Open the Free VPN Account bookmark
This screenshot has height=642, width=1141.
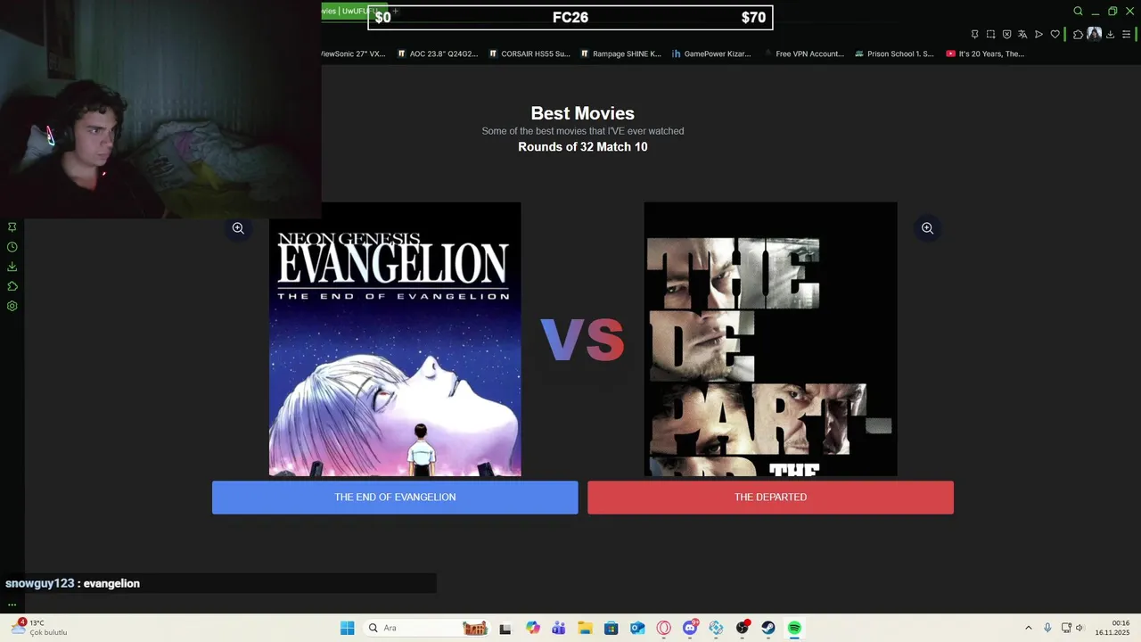(x=802, y=53)
